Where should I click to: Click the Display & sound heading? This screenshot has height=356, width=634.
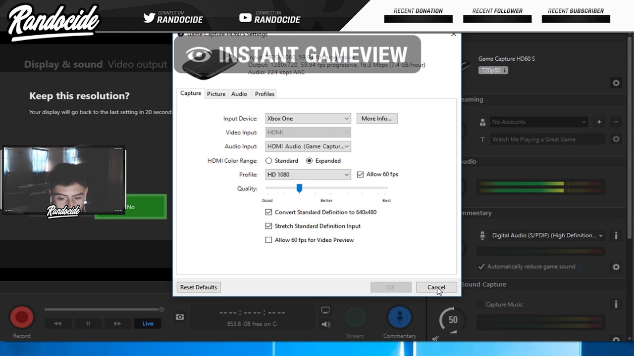[x=63, y=64]
